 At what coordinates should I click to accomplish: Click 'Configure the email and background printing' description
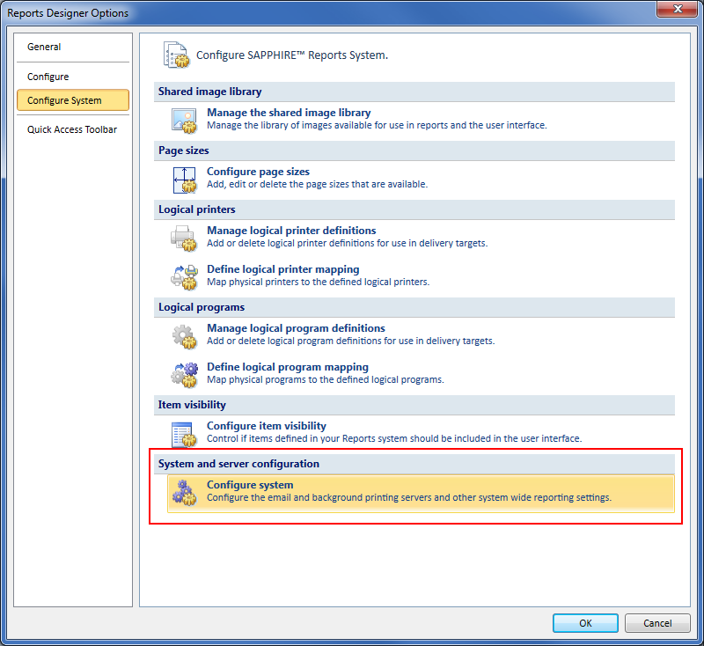tap(409, 497)
